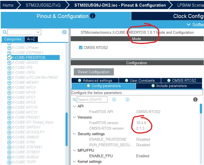204x165 pixels.
Task: Collapse the Security settings group
Action: pyautogui.click(x=74, y=134)
